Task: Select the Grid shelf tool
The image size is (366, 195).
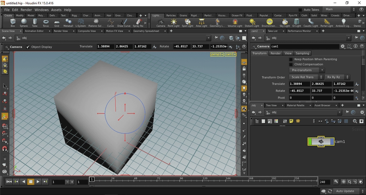Action: pos(57,23)
